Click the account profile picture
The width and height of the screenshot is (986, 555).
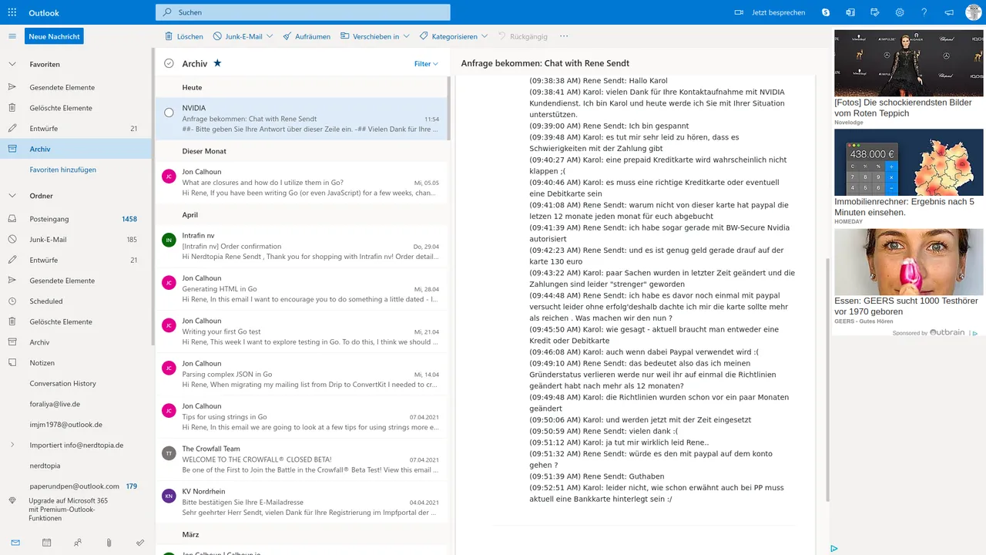pyautogui.click(x=974, y=12)
